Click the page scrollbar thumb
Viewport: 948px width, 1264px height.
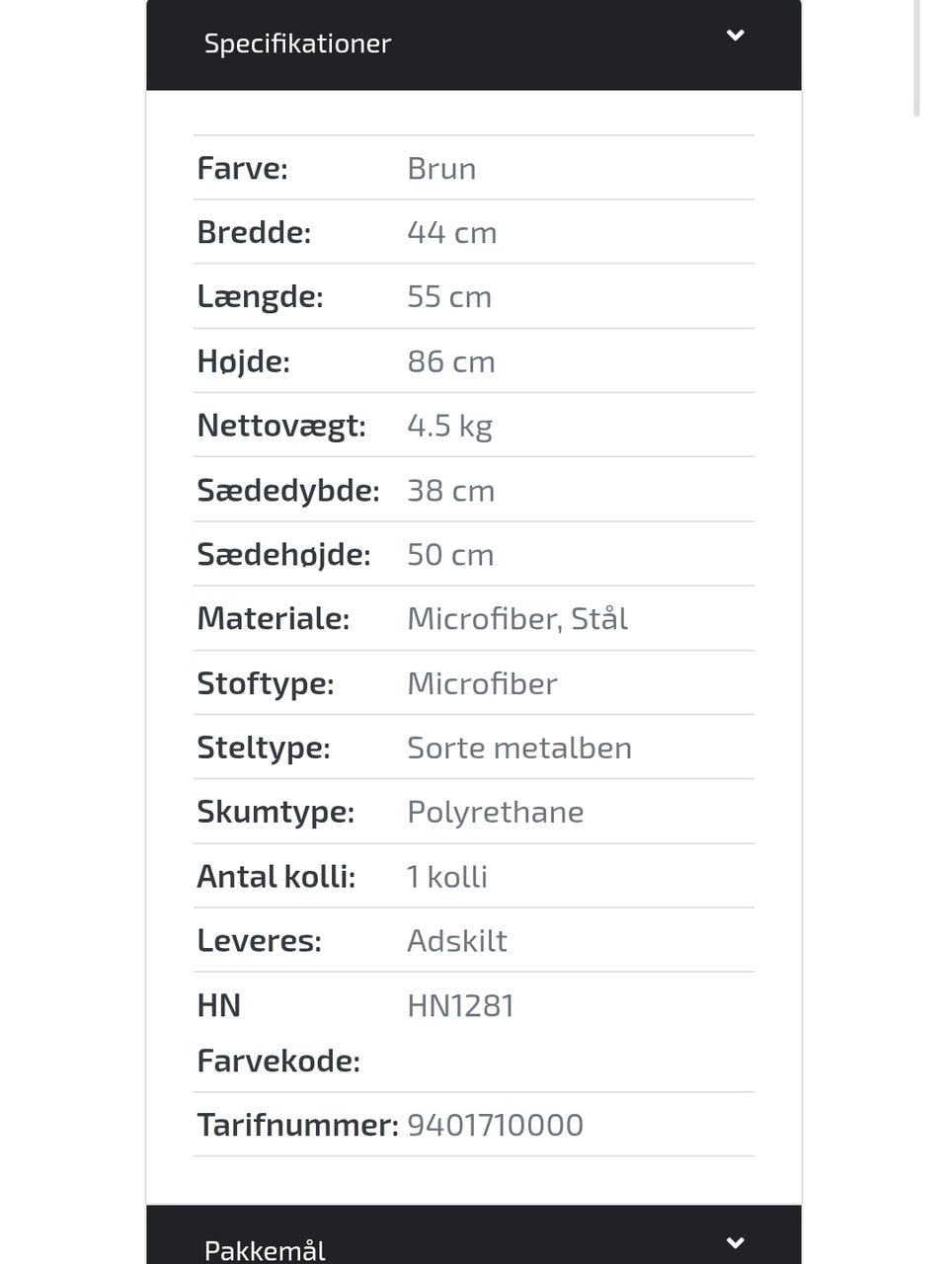tap(917, 57)
